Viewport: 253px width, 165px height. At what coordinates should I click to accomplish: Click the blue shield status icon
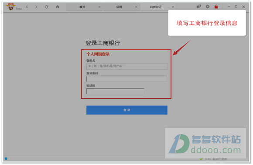6,159
